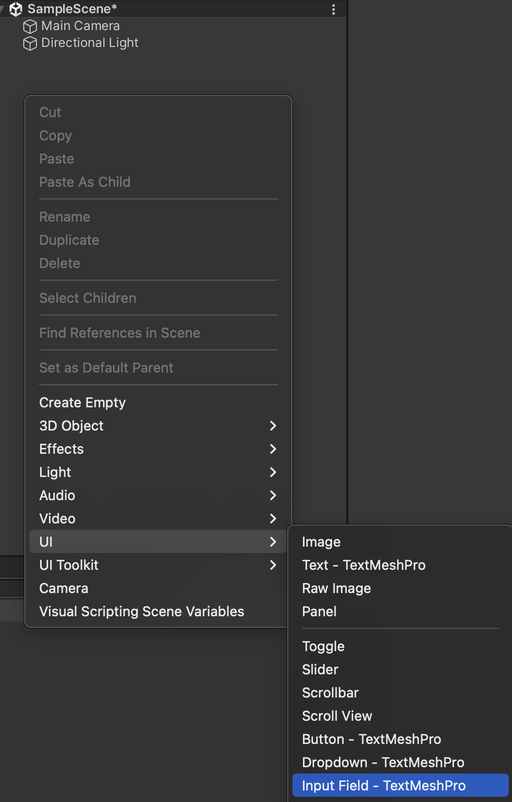This screenshot has width=512, height=802.
Task: Add a Toggle UI element
Action: coord(323,646)
